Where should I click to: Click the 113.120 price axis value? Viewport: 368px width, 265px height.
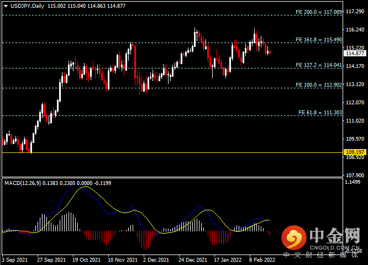(x=355, y=84)
